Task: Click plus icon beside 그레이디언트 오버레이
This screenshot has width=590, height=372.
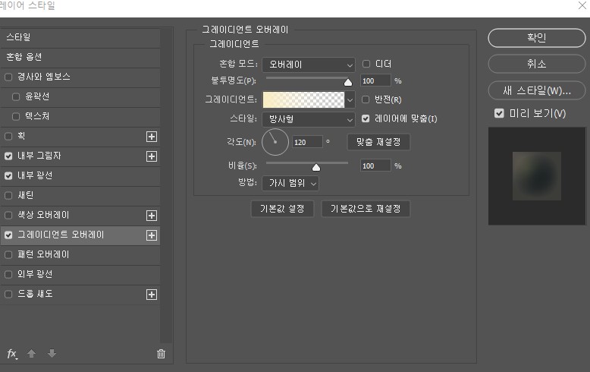Action: point(151,235)
